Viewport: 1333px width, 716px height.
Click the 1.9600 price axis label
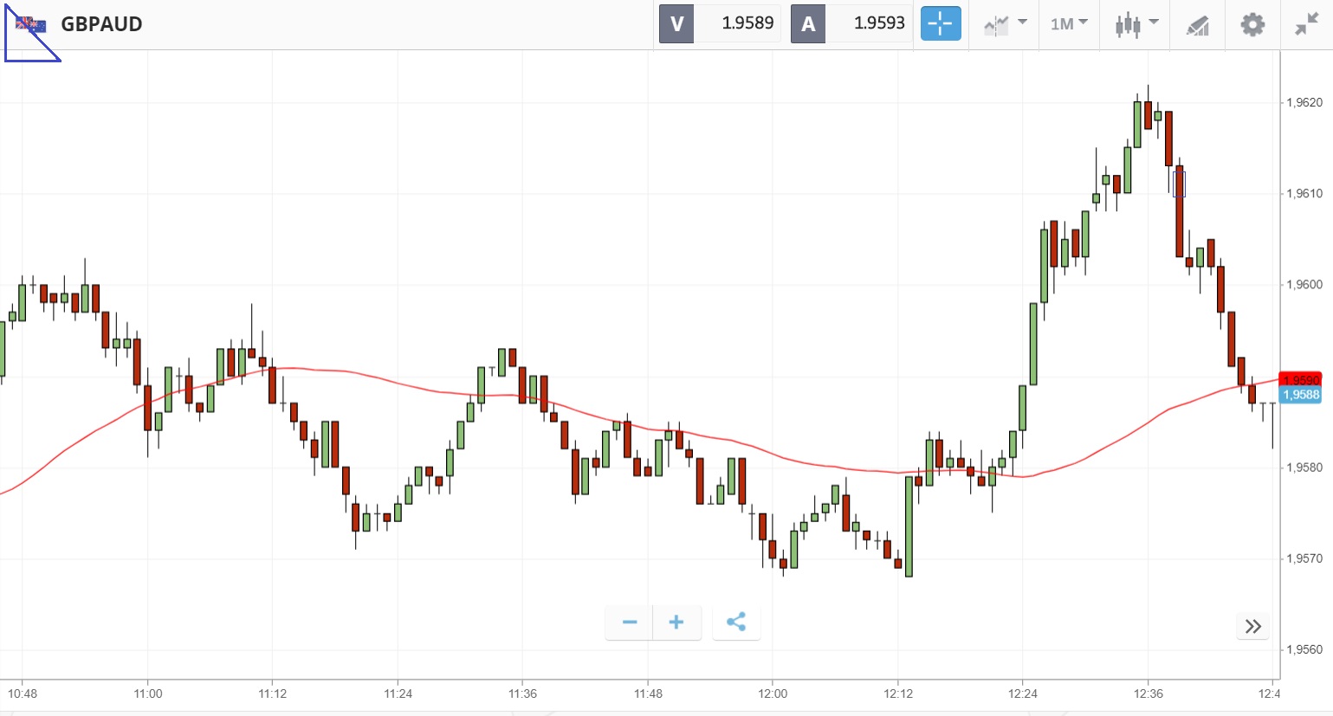coord(1304,285)
